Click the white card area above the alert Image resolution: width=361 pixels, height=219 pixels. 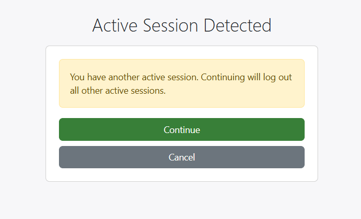click(182, 53)
